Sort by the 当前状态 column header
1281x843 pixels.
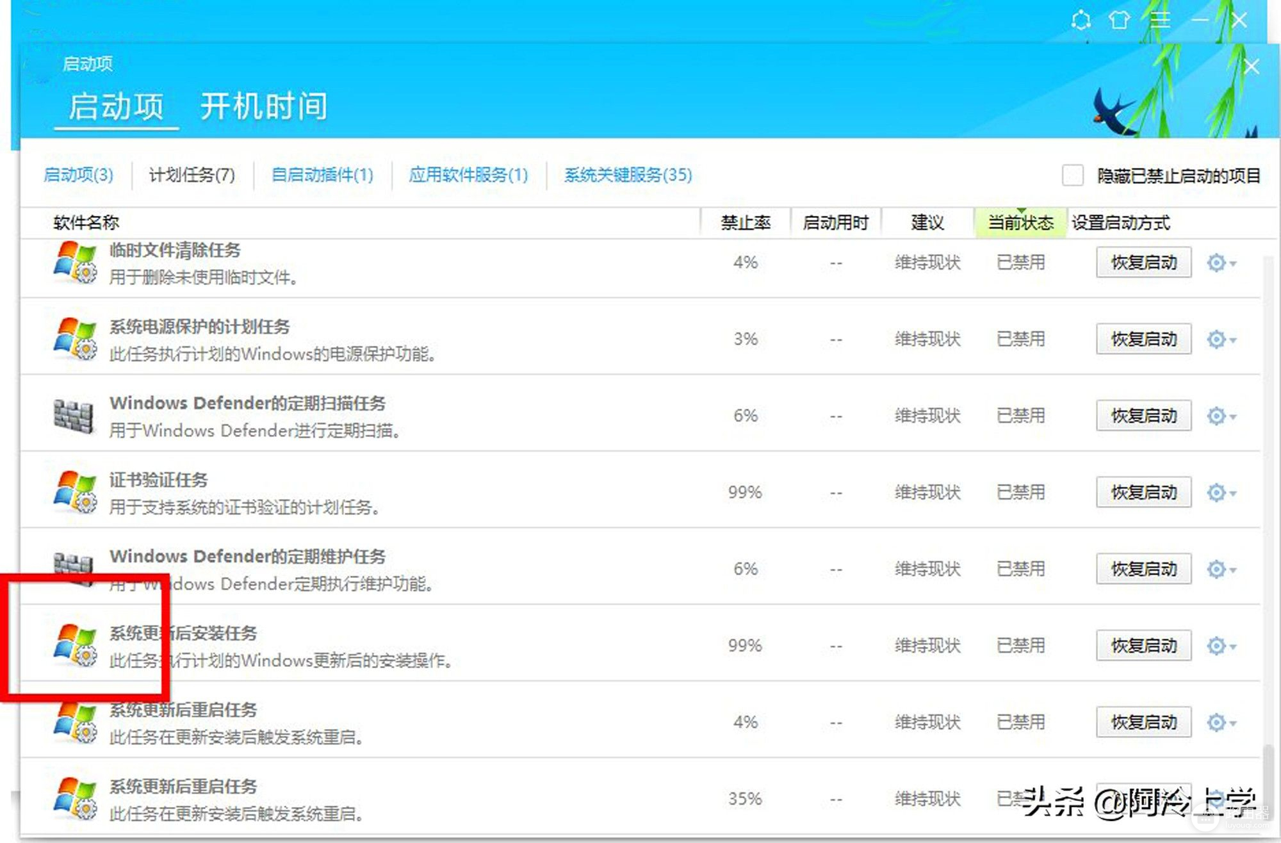pos(1020,223)
